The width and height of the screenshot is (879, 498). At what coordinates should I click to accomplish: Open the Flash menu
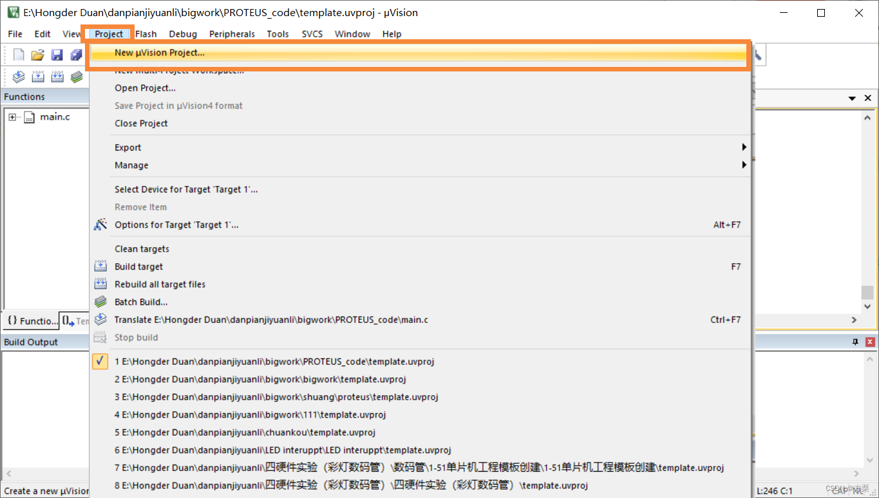(146, 34)
